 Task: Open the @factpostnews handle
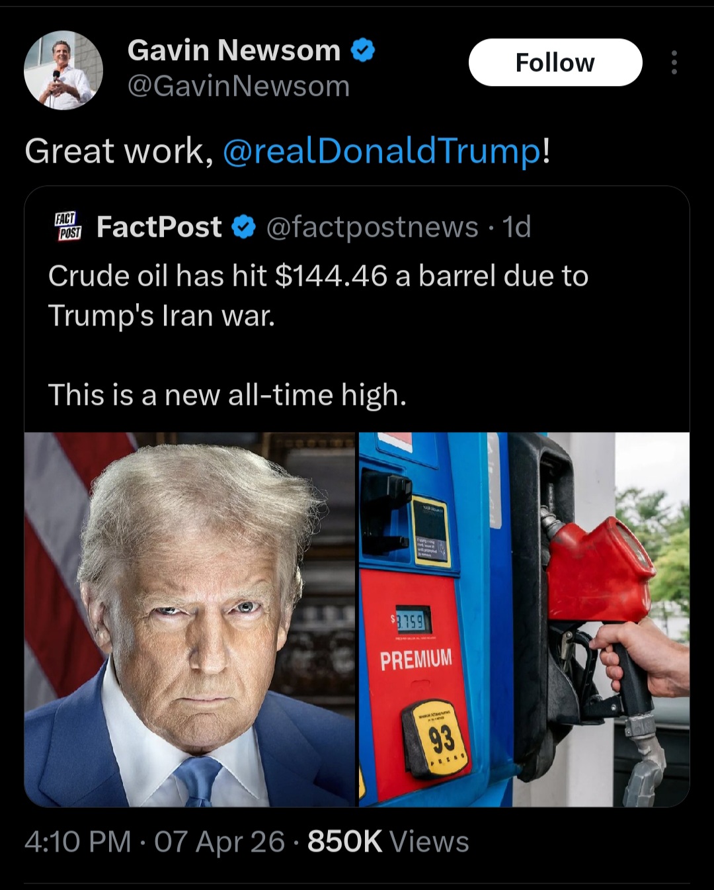point(372,227)
